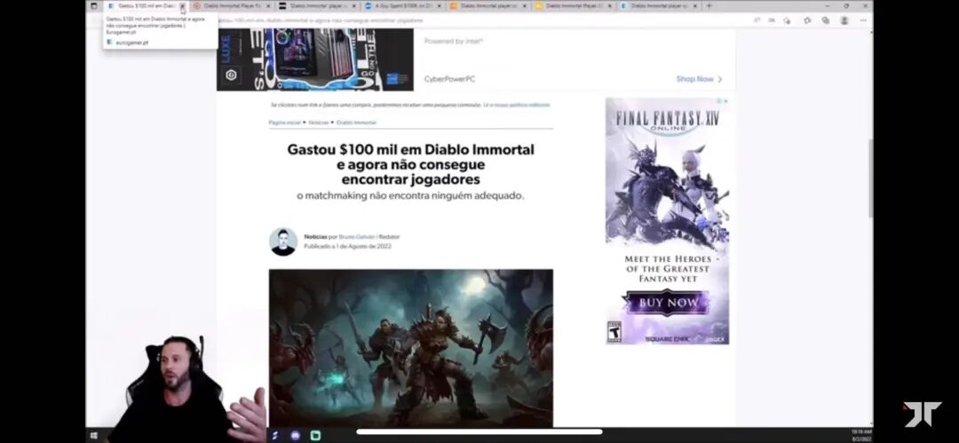This screenshot has height=443, width=959.
Task: Switch to the tab with the orange favicon
Action: coord(487,5)
